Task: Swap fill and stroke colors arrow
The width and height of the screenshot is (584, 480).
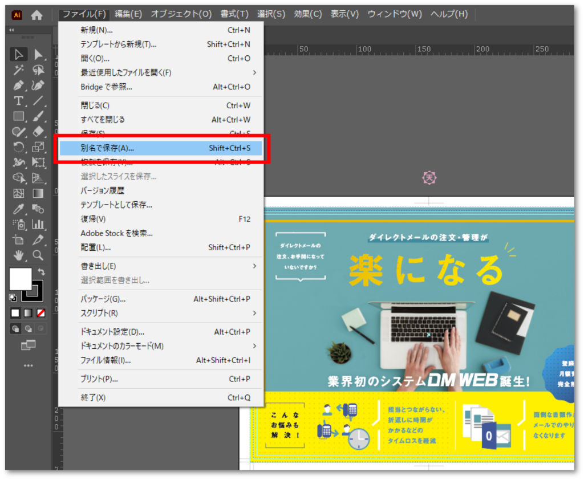Action: click(x=41, y=272)
